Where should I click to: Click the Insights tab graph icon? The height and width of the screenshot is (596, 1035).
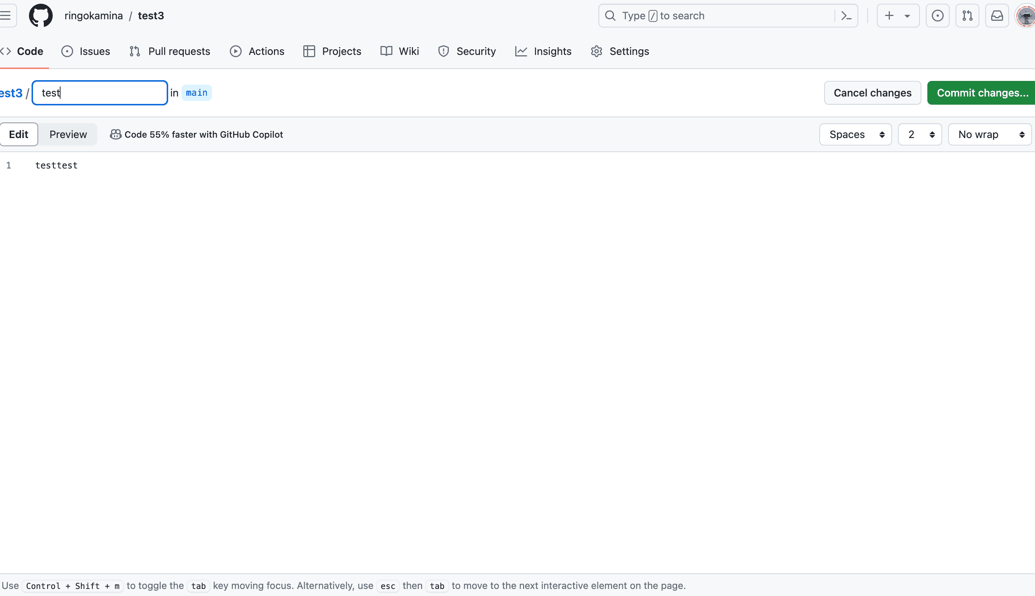[521, 51]
